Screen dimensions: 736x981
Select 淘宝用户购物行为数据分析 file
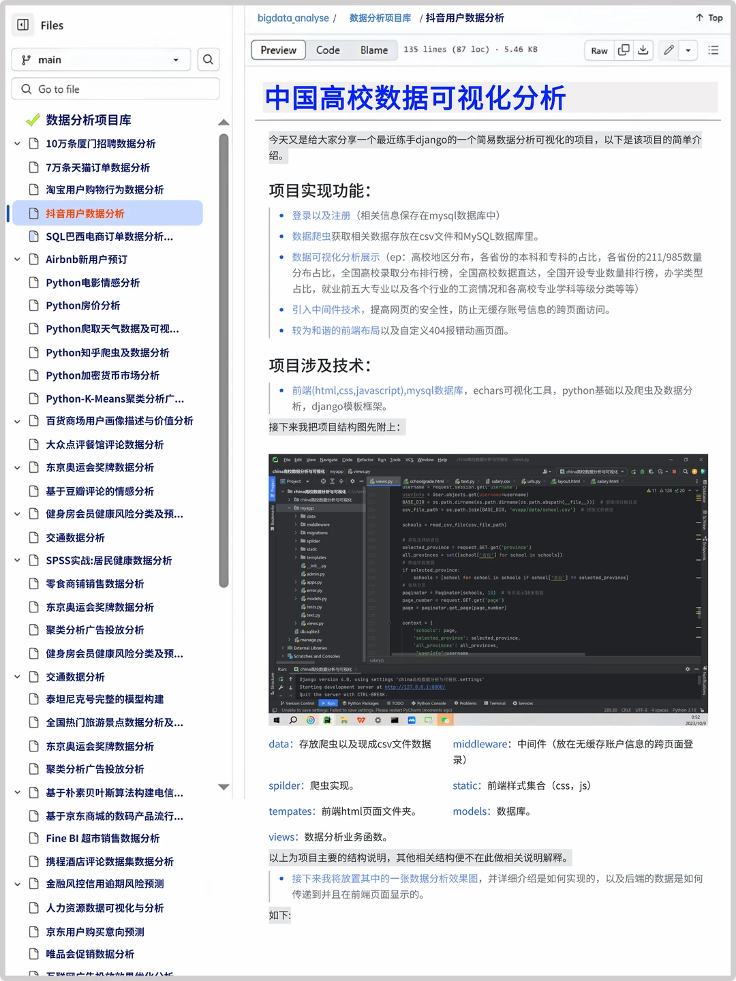pos(104,189)
